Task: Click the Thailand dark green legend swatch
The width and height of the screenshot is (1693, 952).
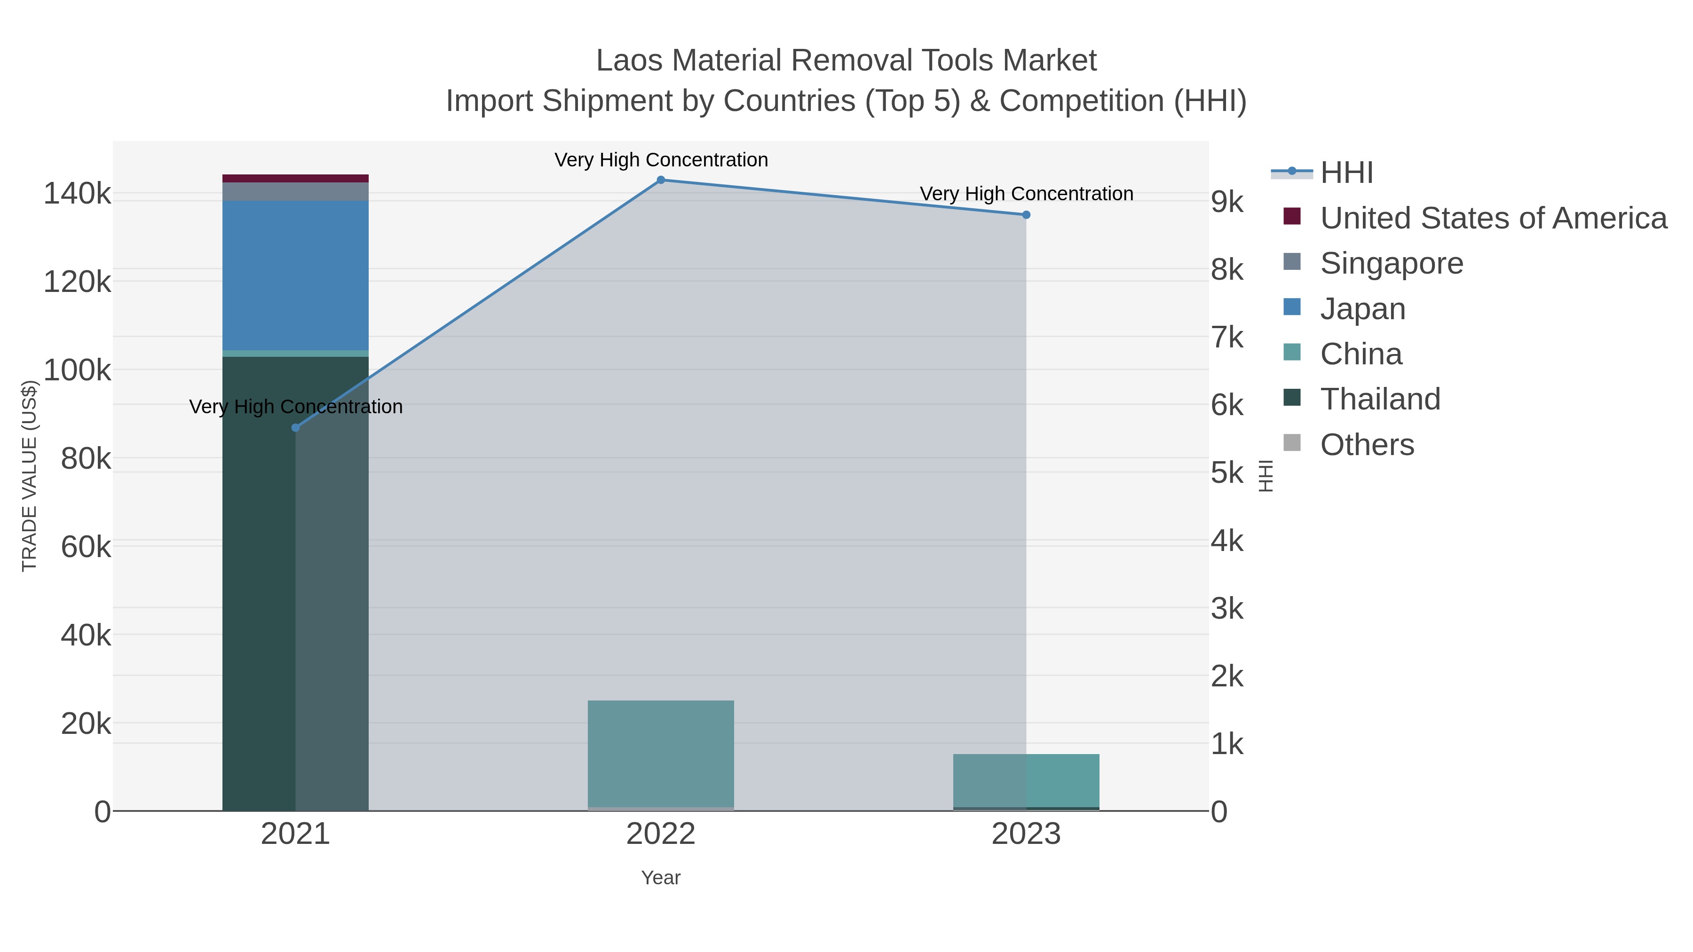Action: [x=1291, y=397]
